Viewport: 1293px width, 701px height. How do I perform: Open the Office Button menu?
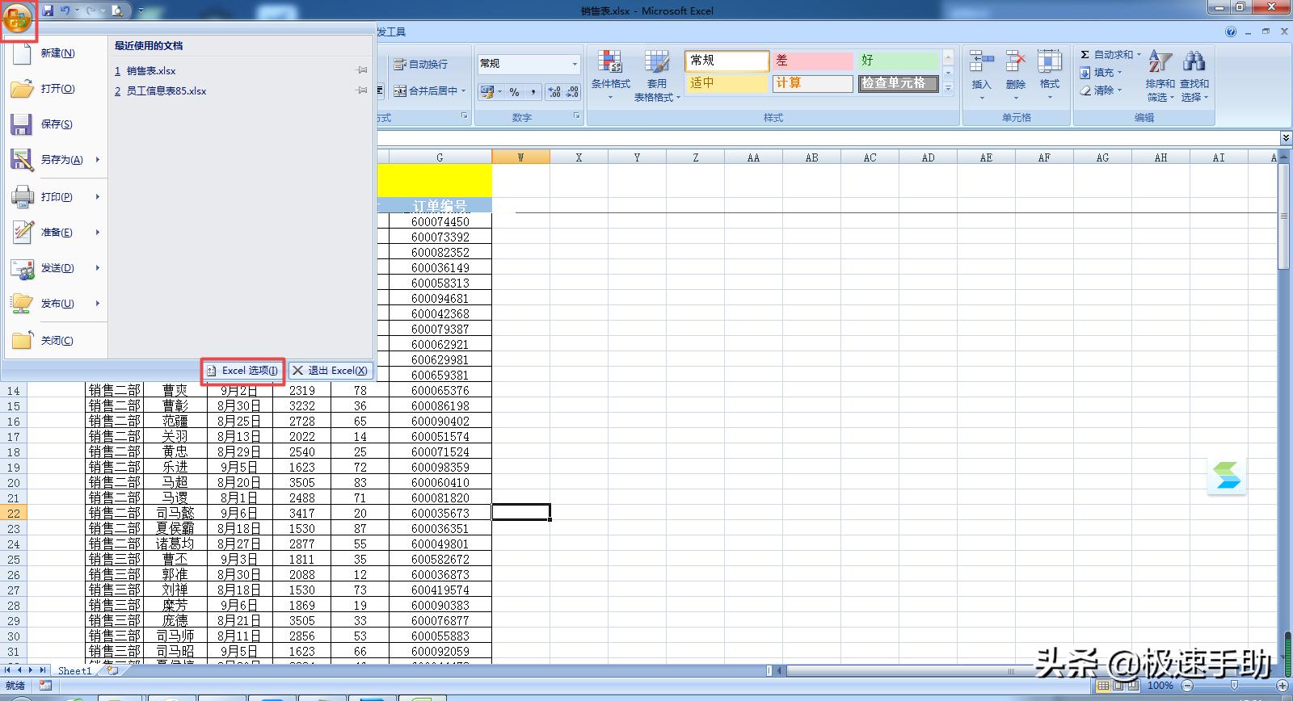coord(18,18)
